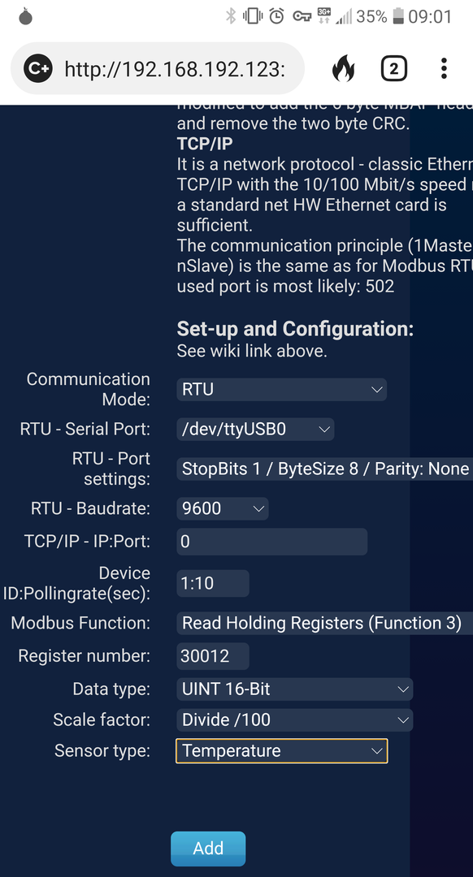Tap the alarm clock status icon

276,16
